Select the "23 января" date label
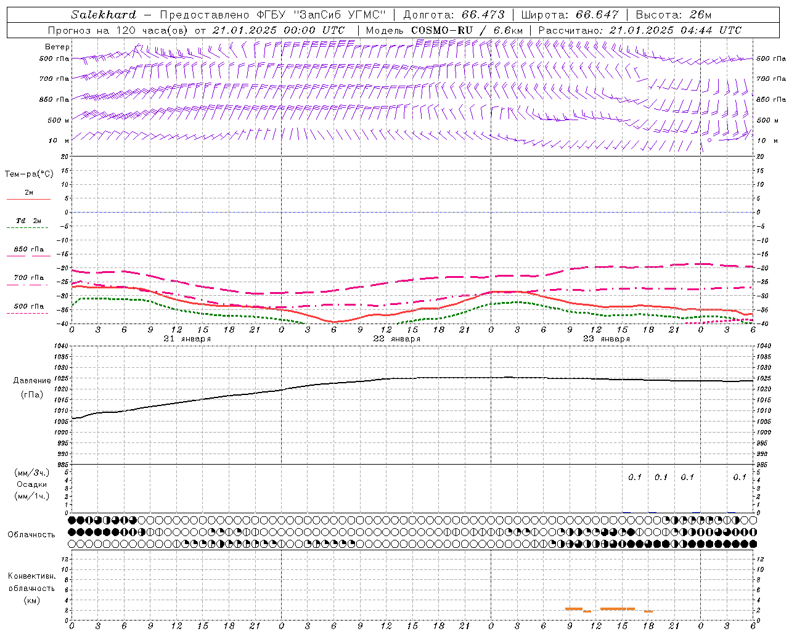The height and width of the screenshot is (631, 789). click(606, 339)
